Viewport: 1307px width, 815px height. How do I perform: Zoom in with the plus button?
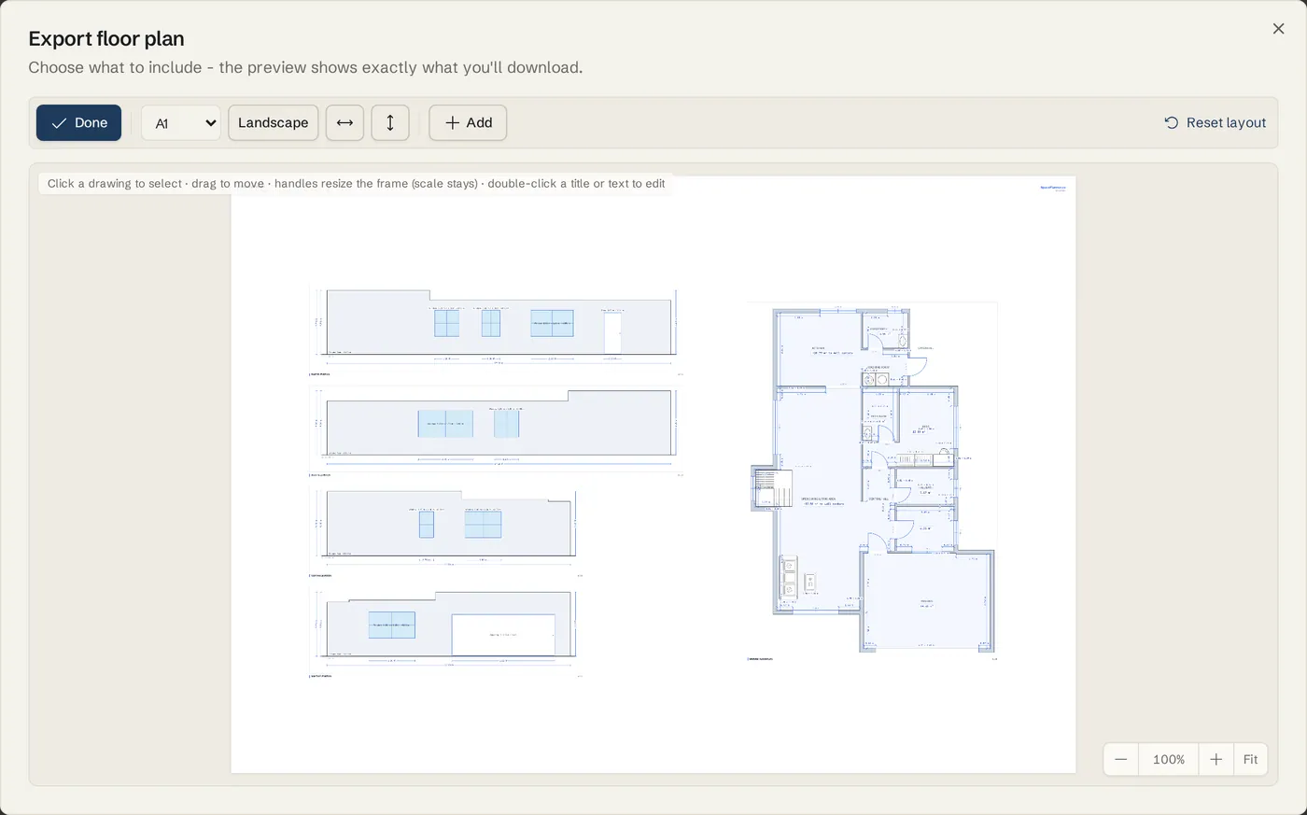(1216, 759)
